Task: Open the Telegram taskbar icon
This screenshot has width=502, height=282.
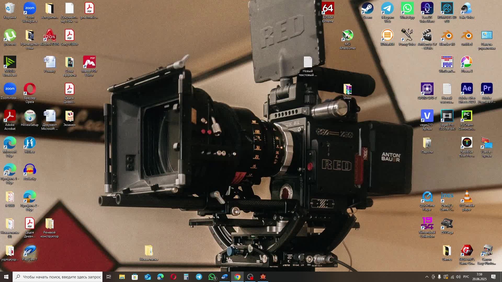Action: point(199,277)
